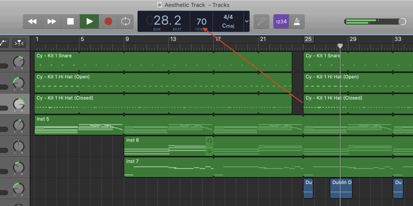Select the first Cy - Kit 1 Snare region
This screenshot has width=413, height=206.
[x=163, y=62]
